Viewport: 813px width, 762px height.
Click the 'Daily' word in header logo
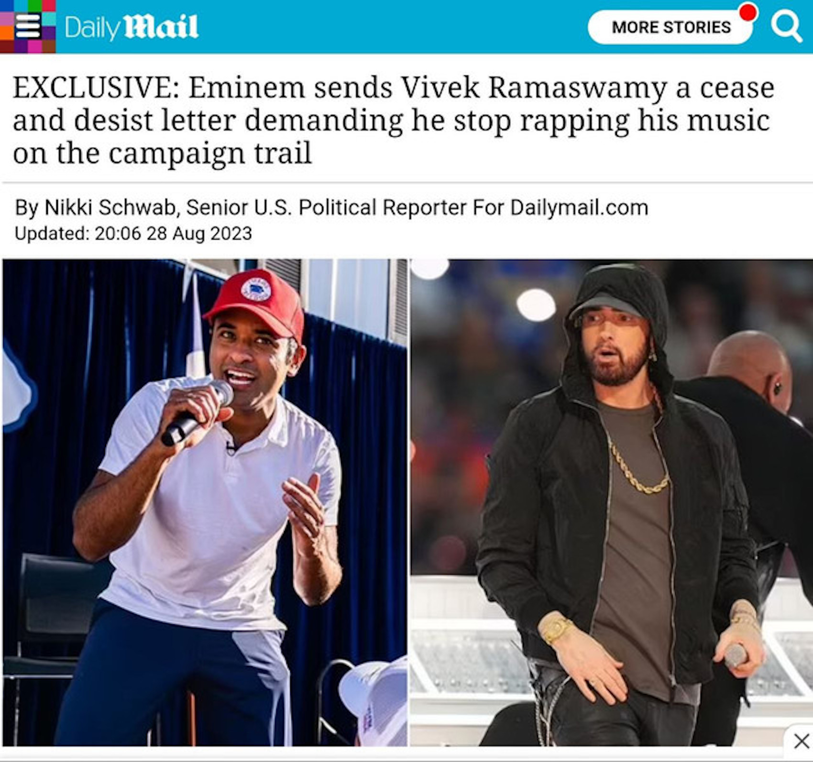point(93,28)
